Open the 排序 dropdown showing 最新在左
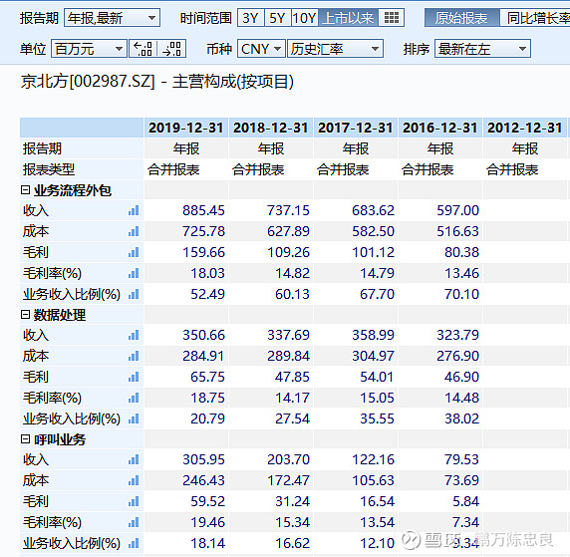Image resolution: width=570 pixels, height=557 pixels. click(x=482, y=49)
